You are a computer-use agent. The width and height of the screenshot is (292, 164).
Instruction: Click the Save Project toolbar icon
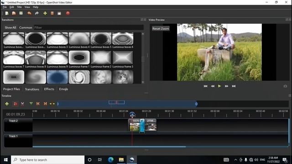coord(21,13)
